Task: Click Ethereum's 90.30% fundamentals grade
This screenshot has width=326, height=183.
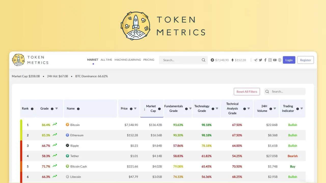Action: [x=178, y=135]
